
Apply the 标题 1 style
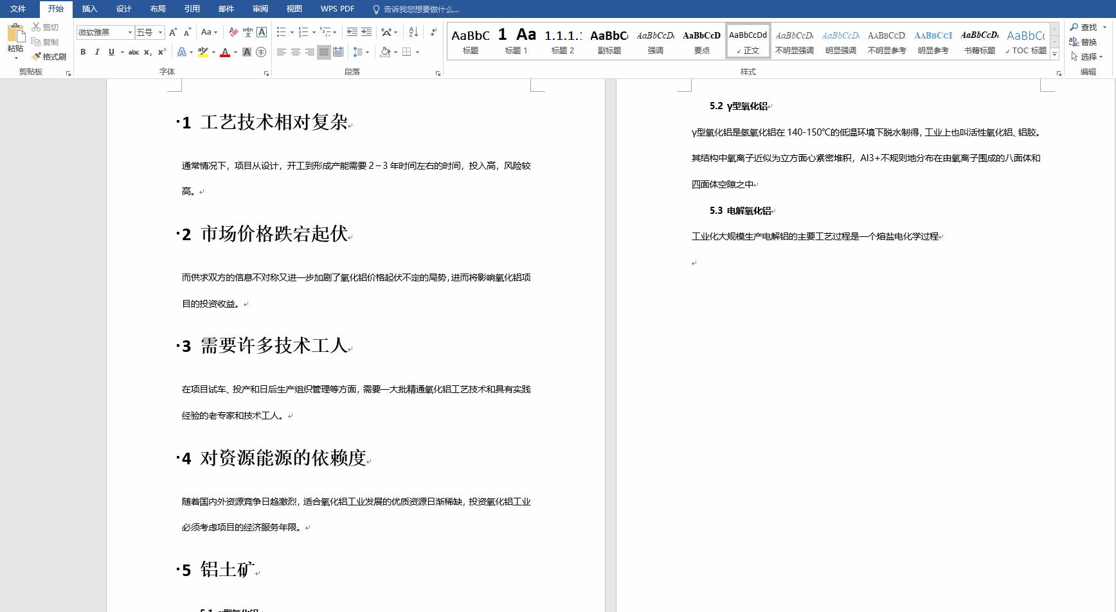click(x=516, y=40)
